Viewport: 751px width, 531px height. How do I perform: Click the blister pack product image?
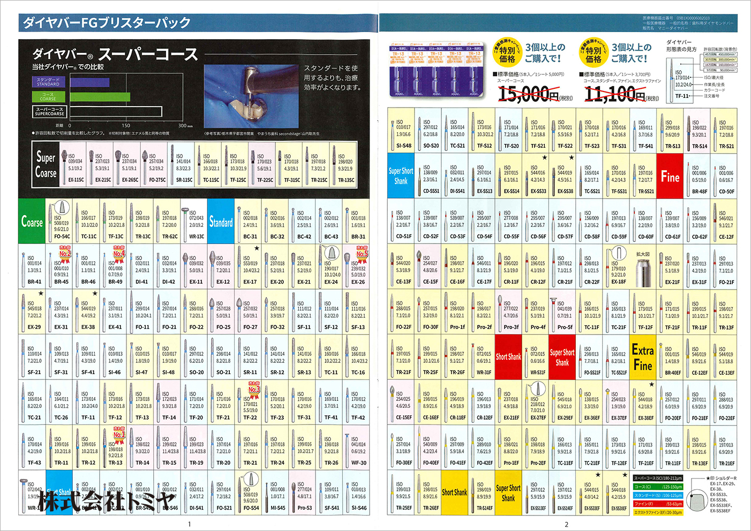point(436,71)
